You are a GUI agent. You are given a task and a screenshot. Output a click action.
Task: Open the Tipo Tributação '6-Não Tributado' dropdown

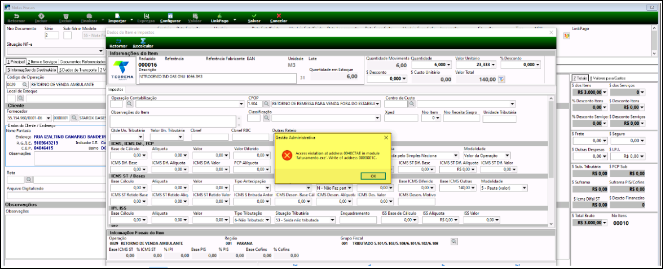tap(267, 220)
